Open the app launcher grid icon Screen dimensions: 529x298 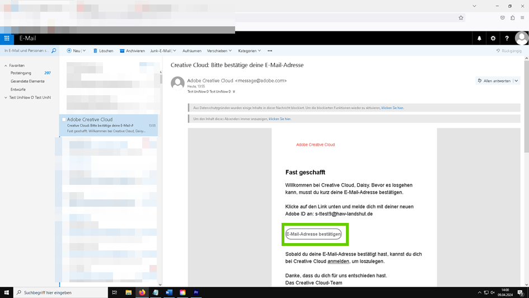point(7,38)
